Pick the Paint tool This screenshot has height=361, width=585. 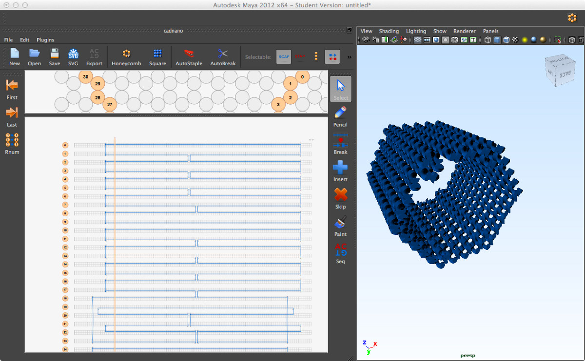click(x=340, y=223)
